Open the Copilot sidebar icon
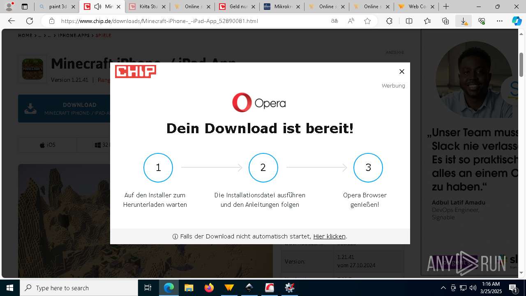 [517, 21]
